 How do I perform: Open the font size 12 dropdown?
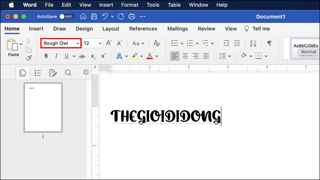(x=100, y=44)
